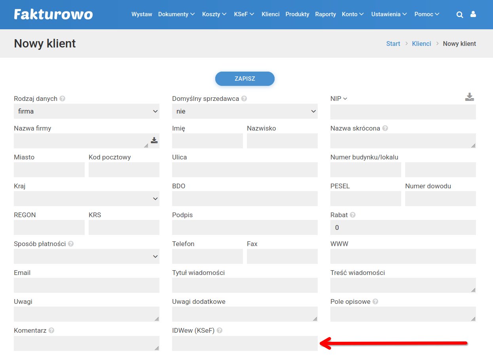493x362 pixels.
Task: Open the Kraj country dropdown
Action: 87,199
